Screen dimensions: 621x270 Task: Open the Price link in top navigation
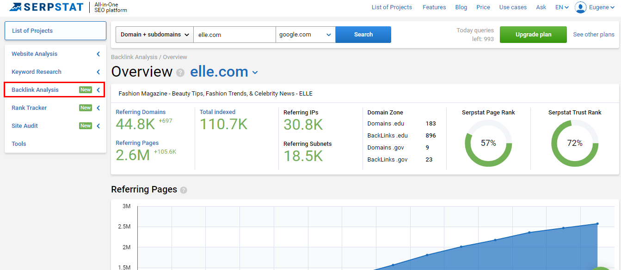tap(483, 7)
